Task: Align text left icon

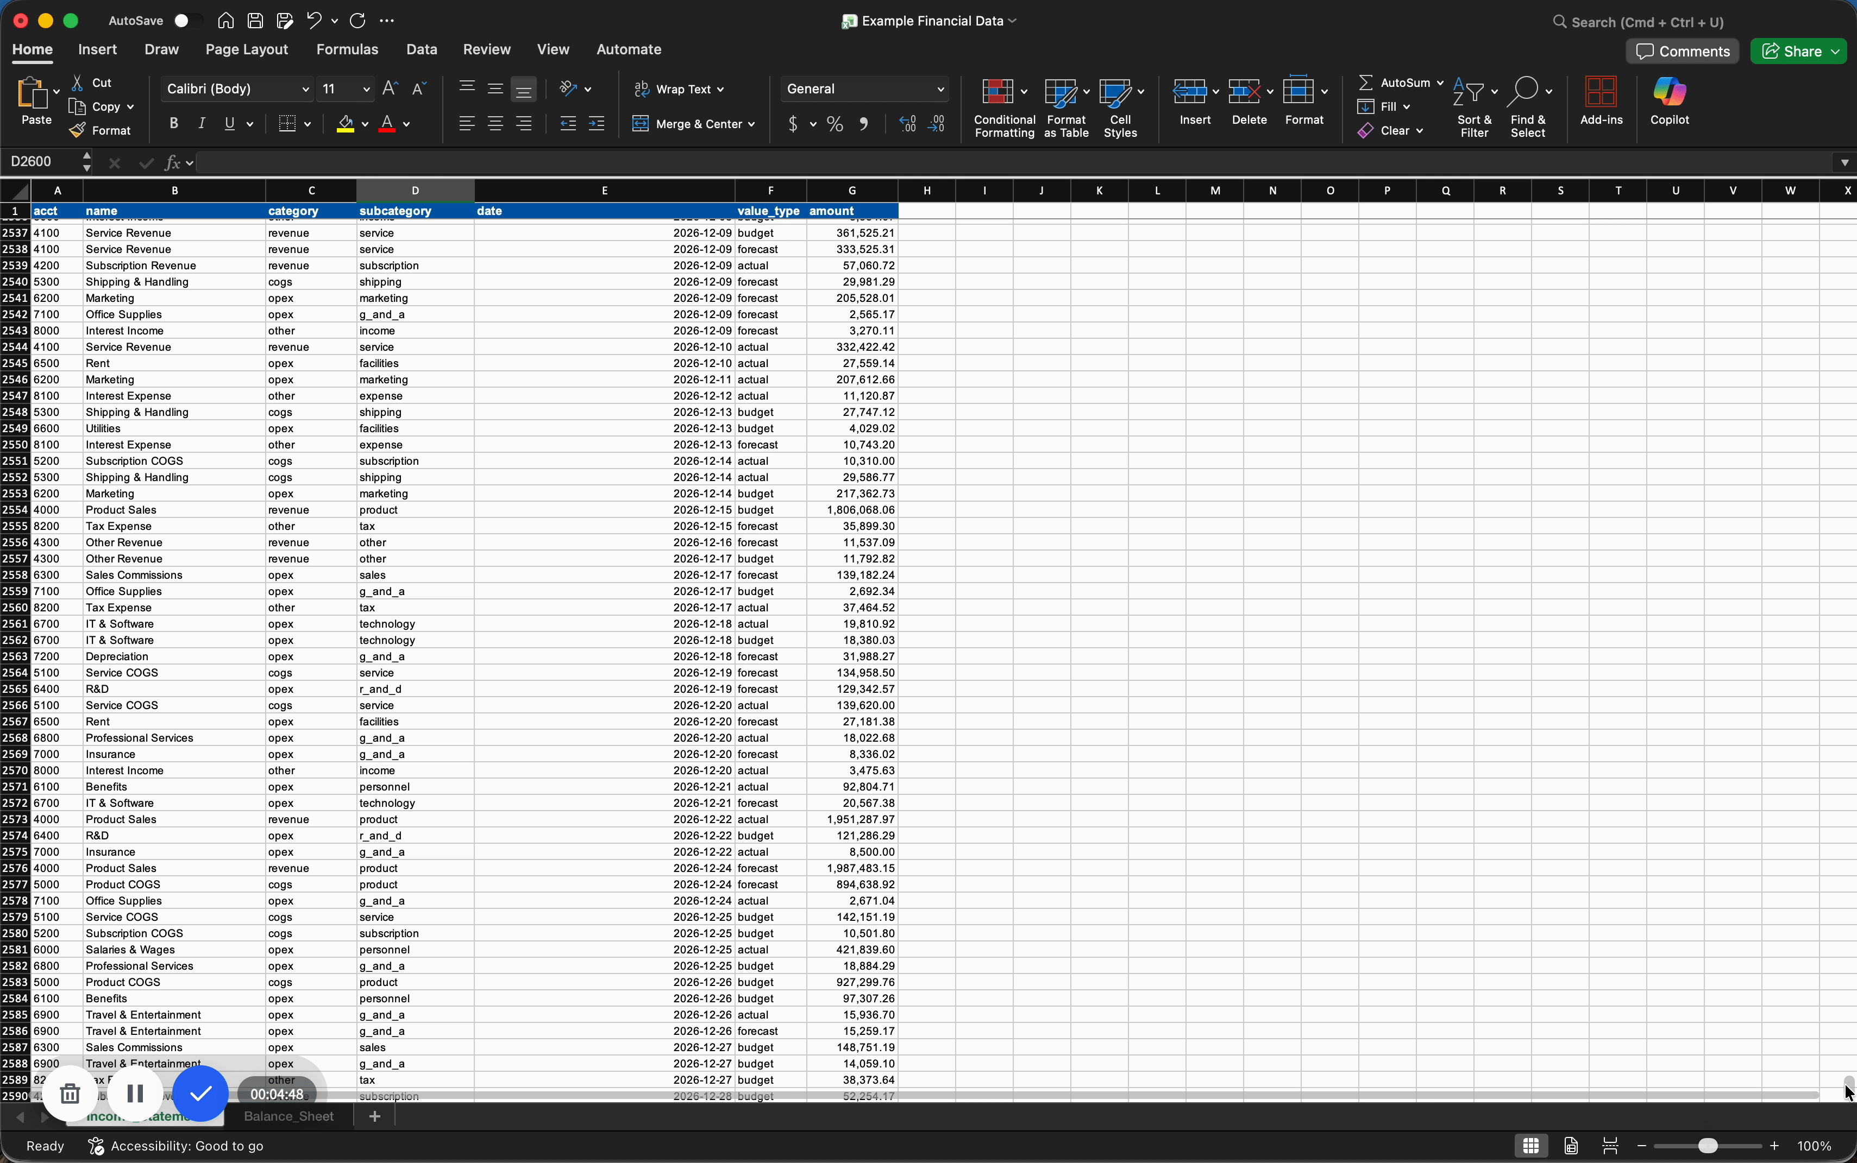Action: [x=466, y=123]
